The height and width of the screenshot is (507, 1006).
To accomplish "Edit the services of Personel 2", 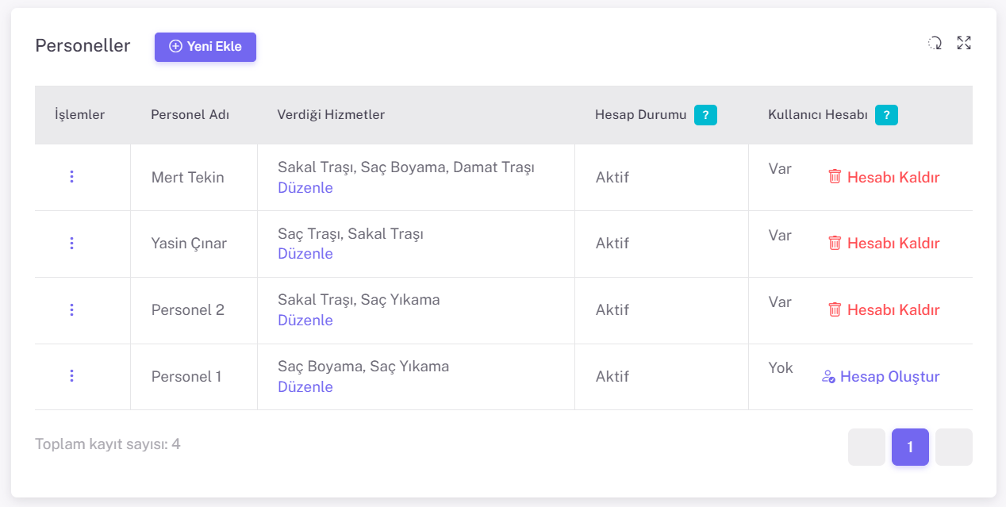I will [305, 321].
